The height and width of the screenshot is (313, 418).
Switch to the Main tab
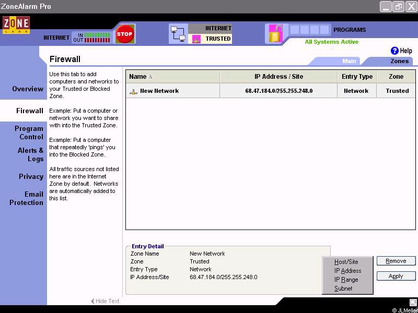349,61
